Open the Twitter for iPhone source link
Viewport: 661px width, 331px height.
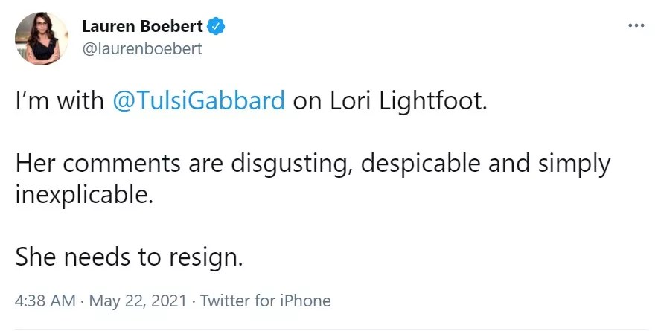pos(266,301)
